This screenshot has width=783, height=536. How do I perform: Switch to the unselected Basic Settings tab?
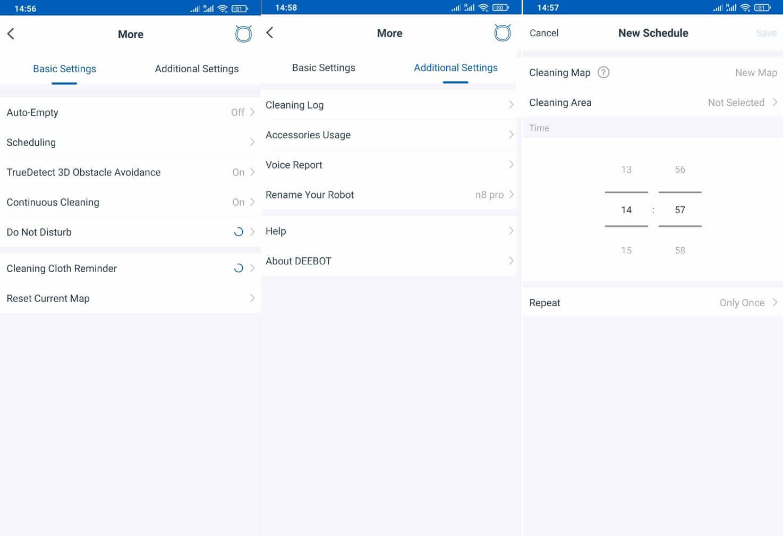(324, 68)
